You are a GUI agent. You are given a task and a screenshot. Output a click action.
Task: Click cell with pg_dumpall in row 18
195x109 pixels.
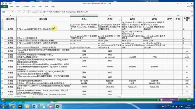tap(110, 57)
